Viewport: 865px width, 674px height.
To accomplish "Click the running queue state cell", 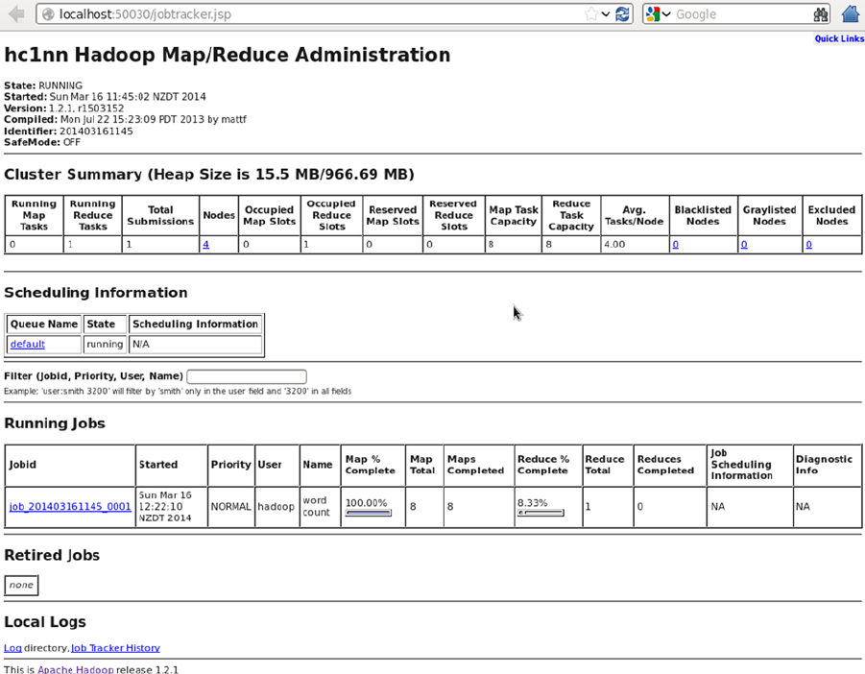I will (105, 344).
